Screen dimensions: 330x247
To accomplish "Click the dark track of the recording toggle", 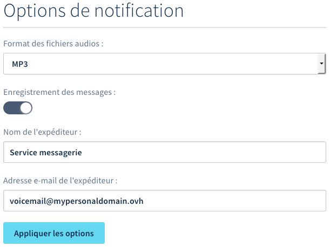I will pyautogui.click(x=11, y=107).
